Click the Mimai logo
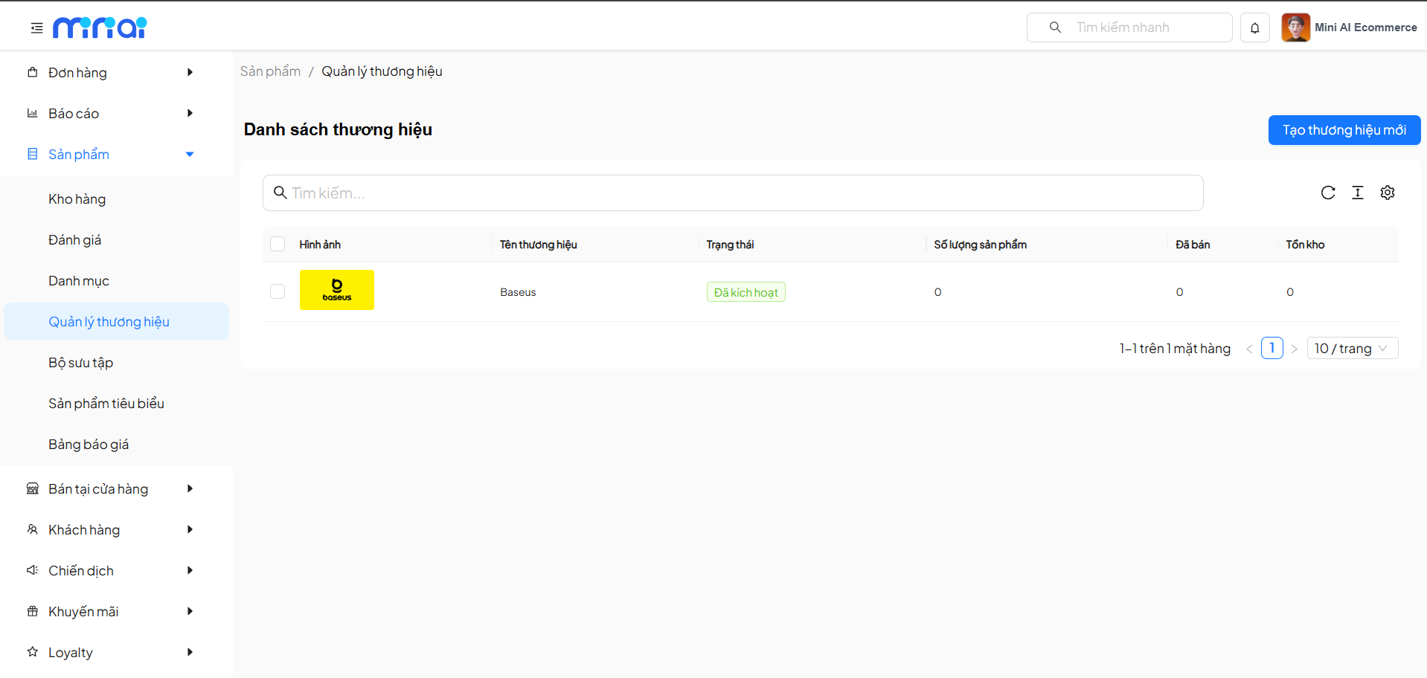This screenshot has width=1427, height=678. coord(100,28)
